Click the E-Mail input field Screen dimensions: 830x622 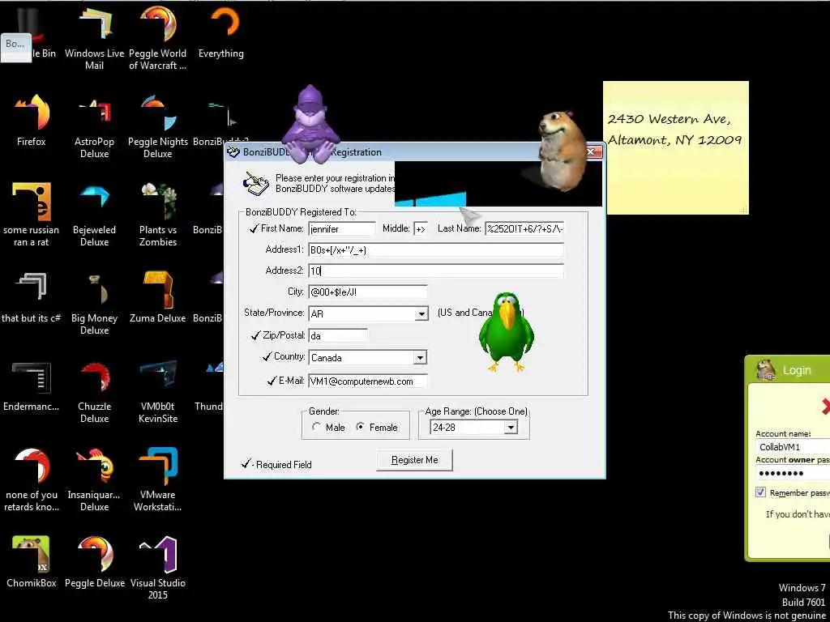click(368, 381)
